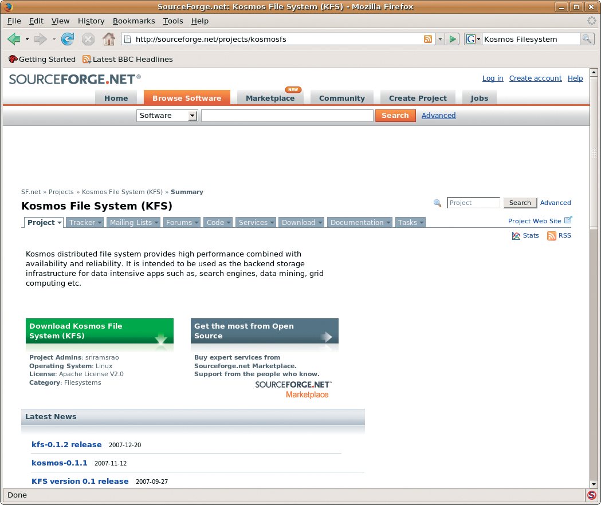The height and width of the screenshot is (505, 601).
Task: Click the Create account link
Action: click(x=536, y=78)
